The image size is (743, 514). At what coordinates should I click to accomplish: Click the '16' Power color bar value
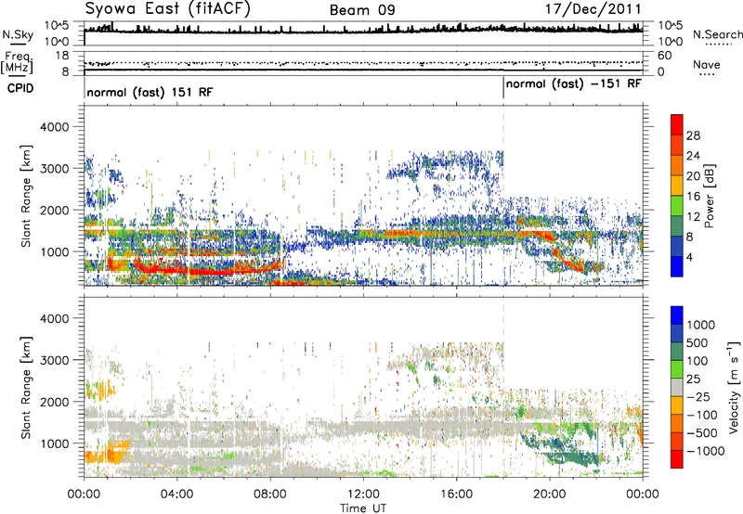click(x=693, y=197)
